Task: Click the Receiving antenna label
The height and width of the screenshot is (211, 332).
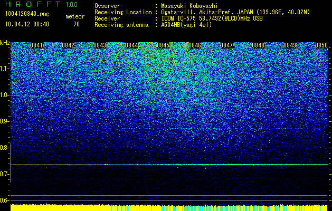Action: click(x=121, y=25)
